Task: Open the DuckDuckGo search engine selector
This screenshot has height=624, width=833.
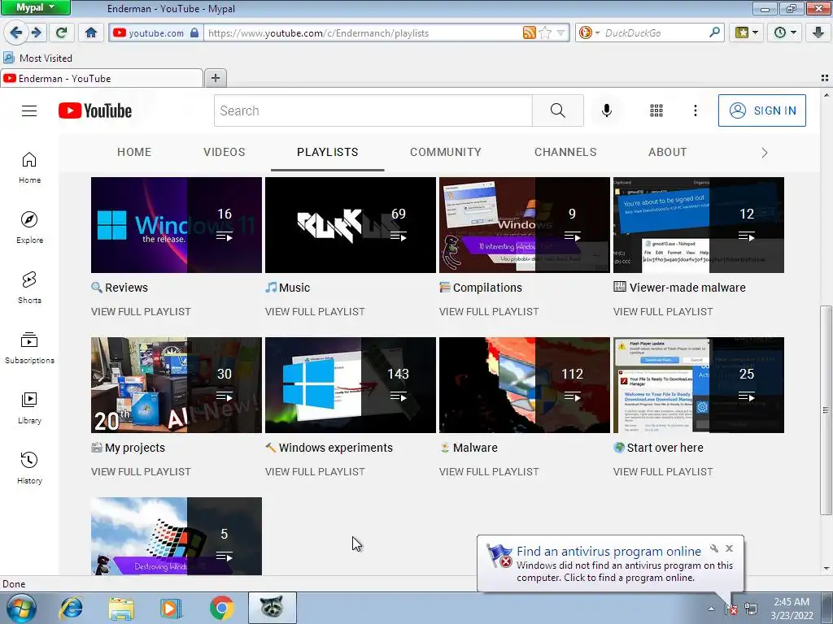Action: [x=589, y=32]
